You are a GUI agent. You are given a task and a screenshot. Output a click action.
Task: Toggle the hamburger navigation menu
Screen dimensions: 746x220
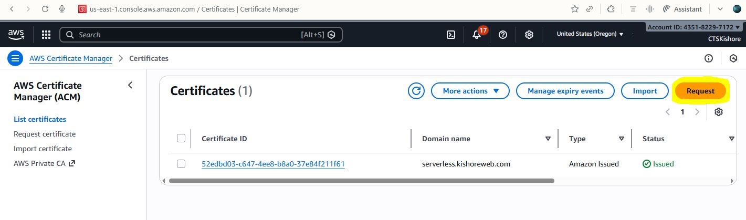pyautogui.click(x=15, y=58)
